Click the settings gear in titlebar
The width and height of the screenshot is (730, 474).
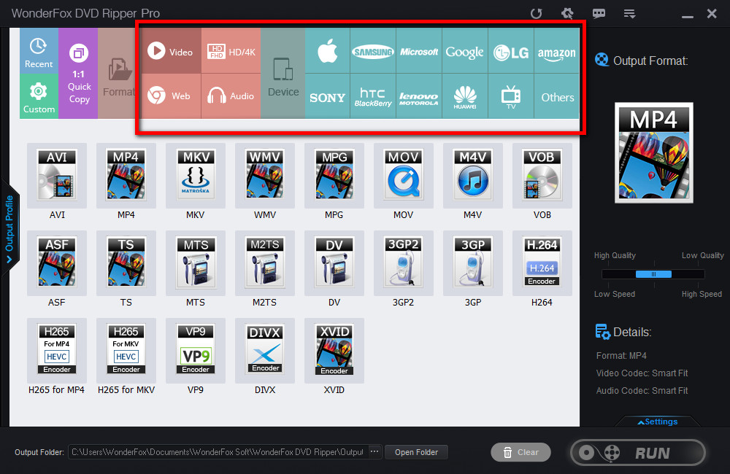click(567, 13)
